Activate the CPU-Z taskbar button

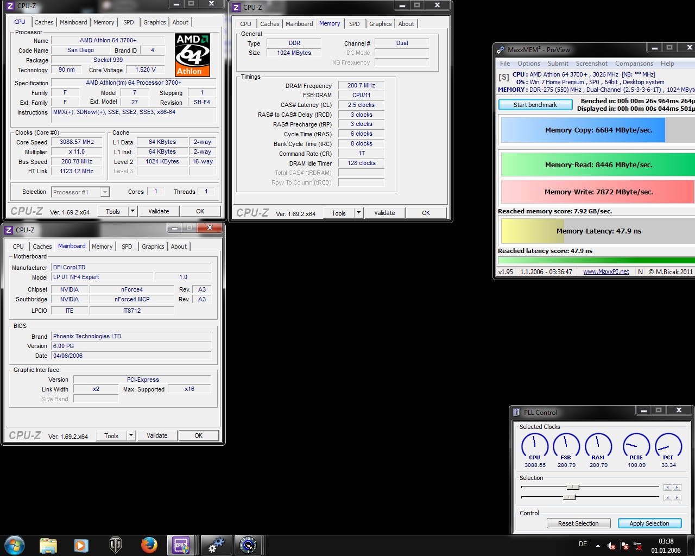[181, 545]
